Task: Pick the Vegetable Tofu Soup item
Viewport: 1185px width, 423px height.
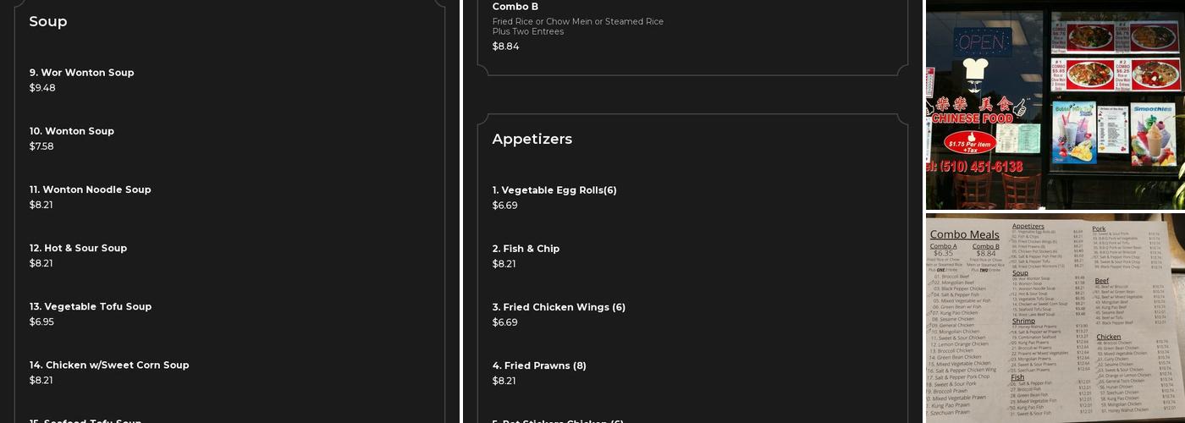Action: [x=91, y=306]
